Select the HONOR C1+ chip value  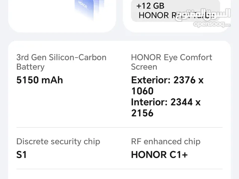click(x=159, y=155)
